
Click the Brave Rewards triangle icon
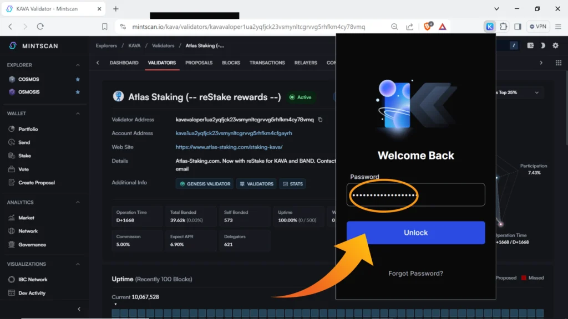(x=443, y=27)
